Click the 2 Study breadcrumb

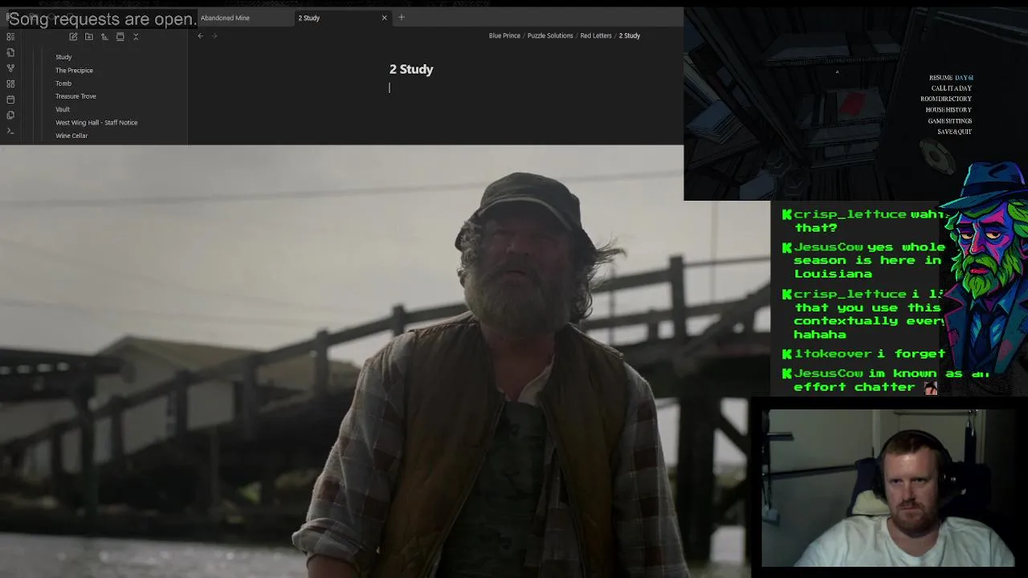click(x=630, y=35)
